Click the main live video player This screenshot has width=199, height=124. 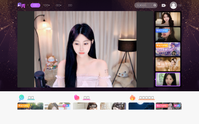tap(86, 49)
